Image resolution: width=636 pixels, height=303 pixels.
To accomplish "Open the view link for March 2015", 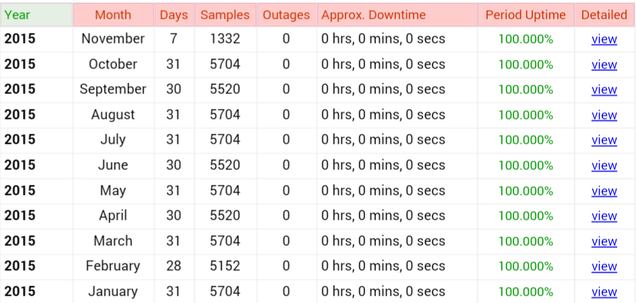I will point(604,241).
